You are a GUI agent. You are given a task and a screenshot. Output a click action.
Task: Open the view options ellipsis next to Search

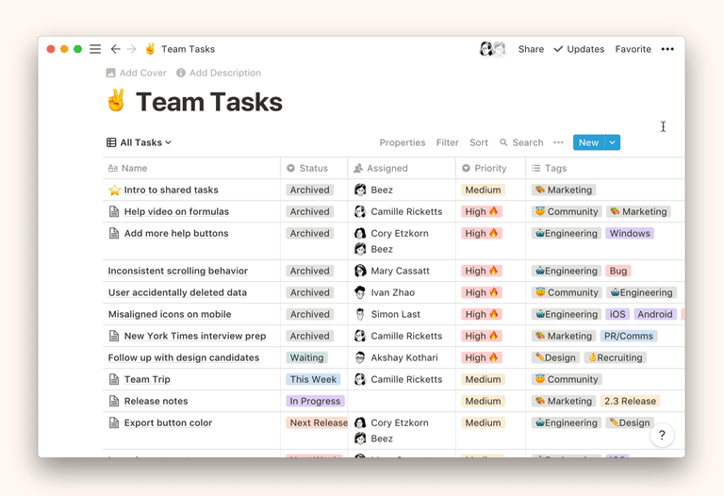tap(558, 142)
